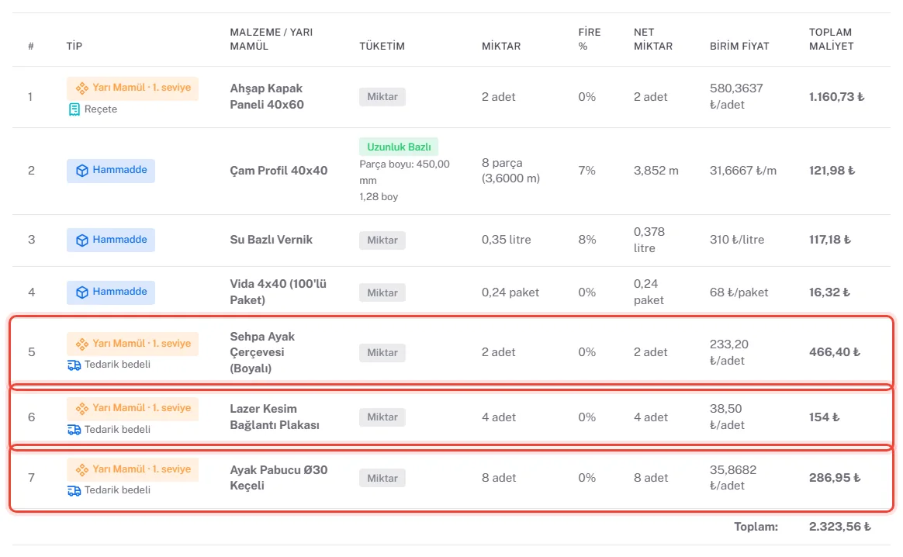Viewport: 903px width, 557px height.
Task: Click the 466,40 ₺ cost value
Action: [835, 352]
